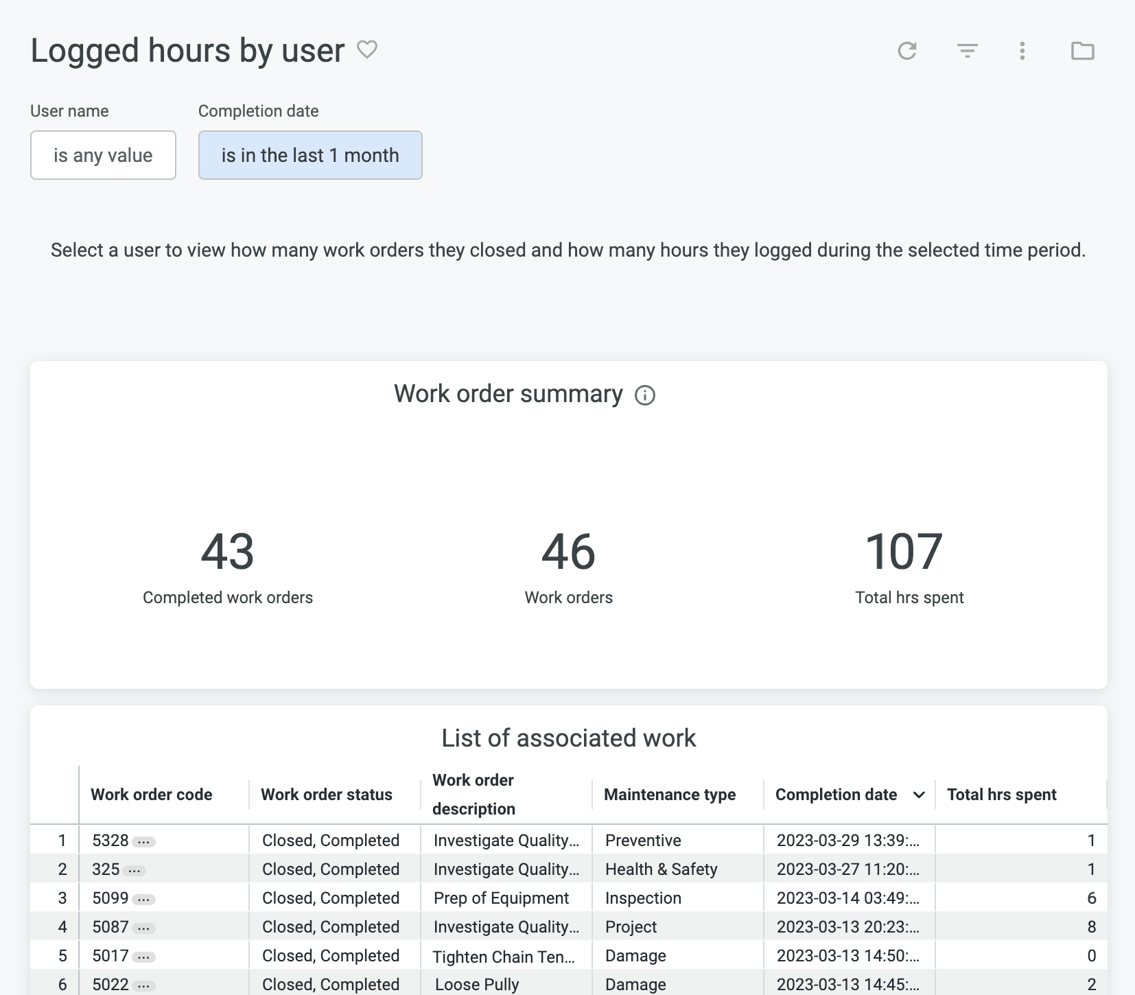Toggle sort with the Completion date chevron
The height and width of the screenshot is (995, 1135).
[x=920, y=795]
